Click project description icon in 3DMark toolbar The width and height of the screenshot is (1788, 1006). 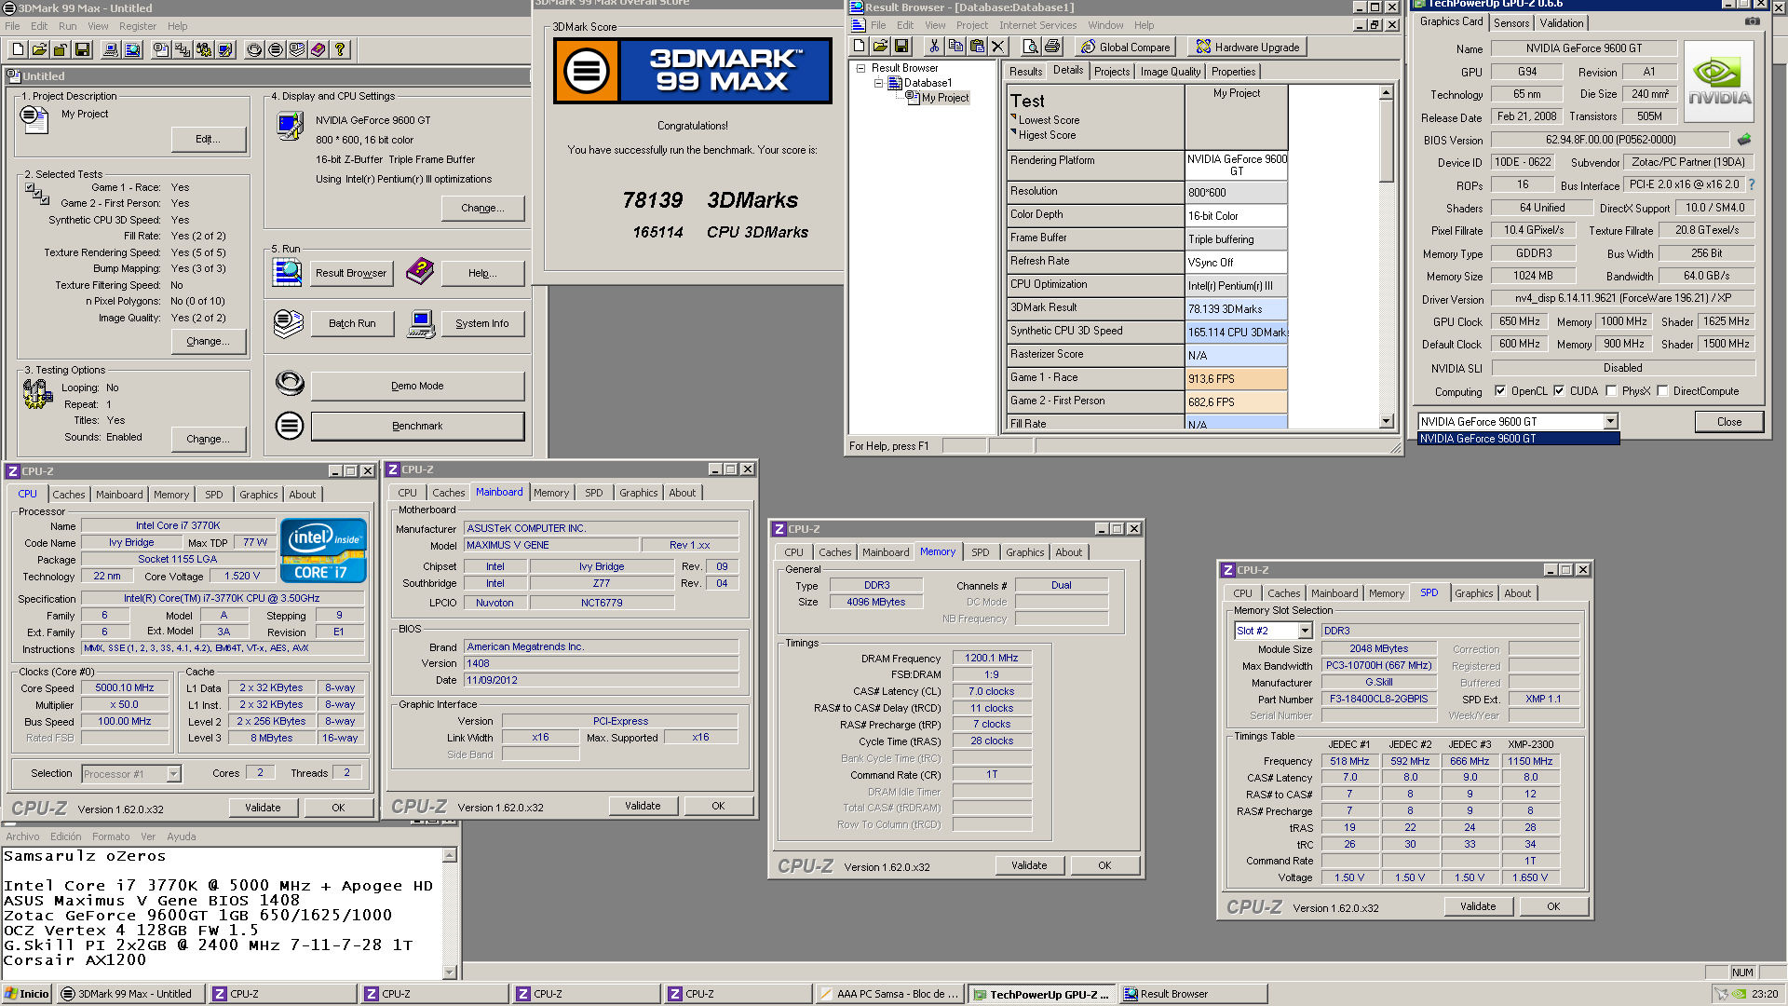(x=161, y=50)
